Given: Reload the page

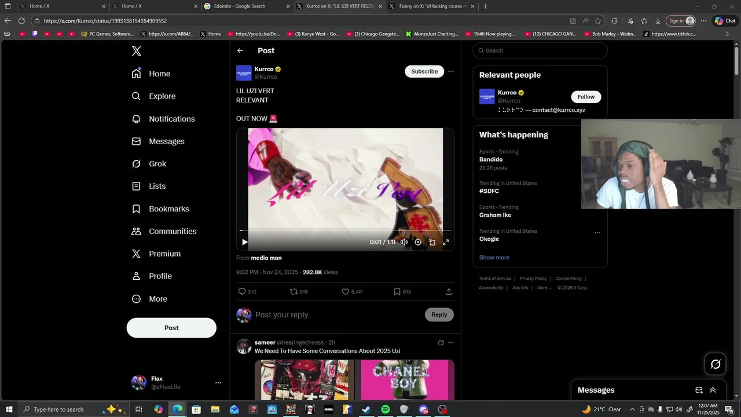Looking at the screenshot, I should [x=21, y=21].
